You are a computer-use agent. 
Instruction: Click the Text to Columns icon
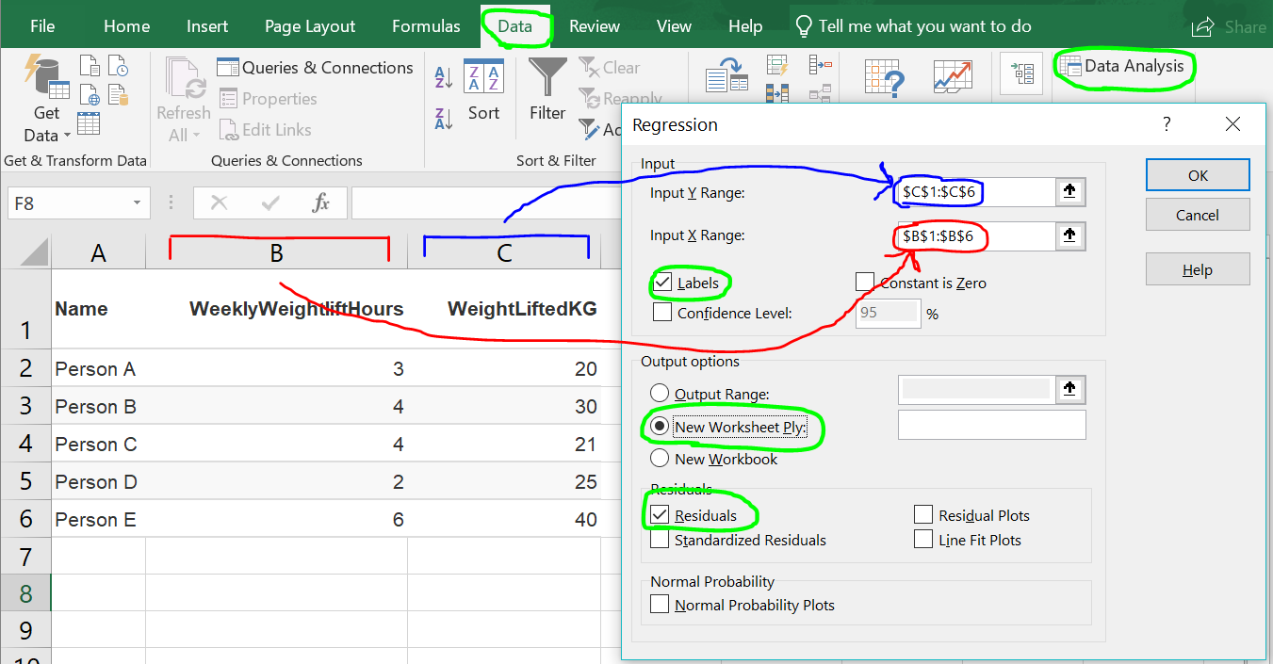point(726,76)
